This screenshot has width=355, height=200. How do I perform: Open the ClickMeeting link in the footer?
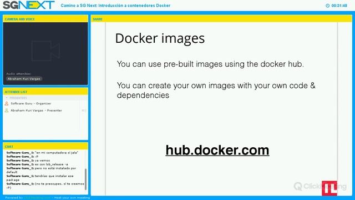point(37,198)
